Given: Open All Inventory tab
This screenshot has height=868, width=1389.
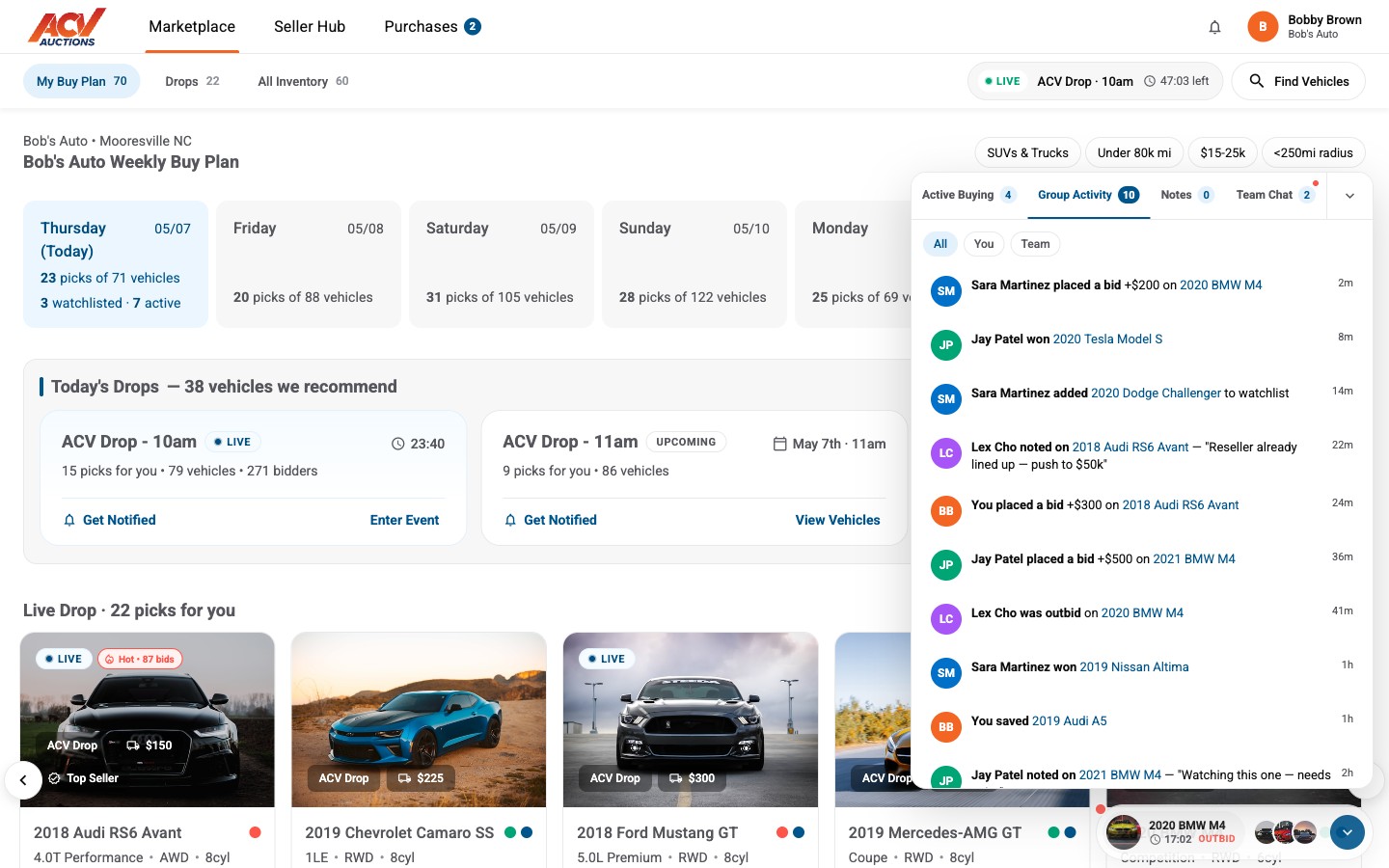Looking at the screenshot, I should (303, 81).
